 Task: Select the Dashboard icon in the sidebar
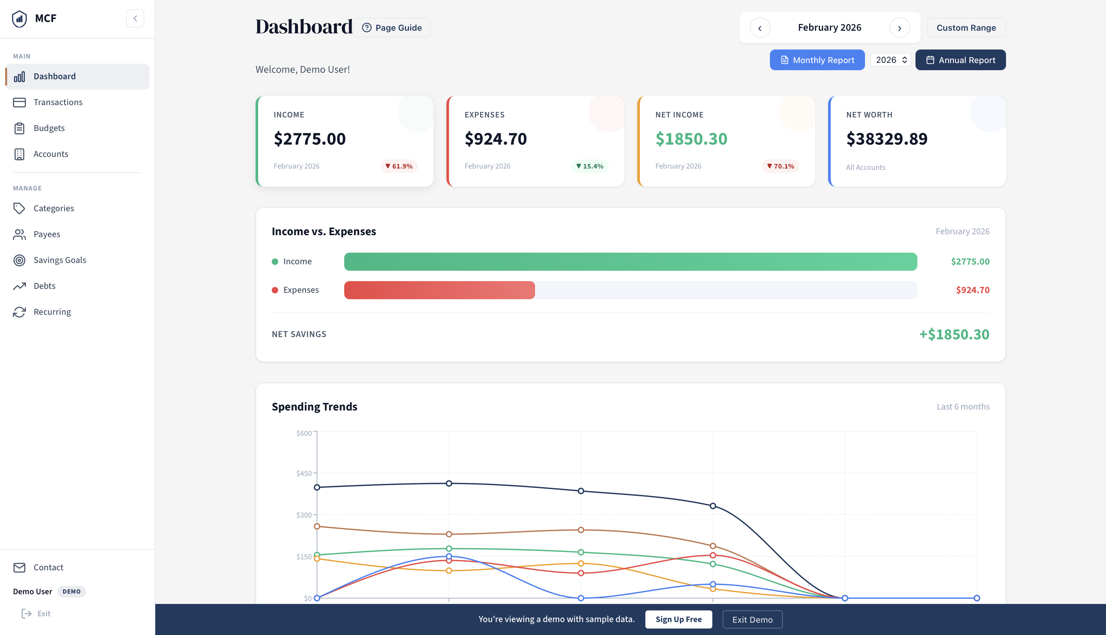[20, 76]
